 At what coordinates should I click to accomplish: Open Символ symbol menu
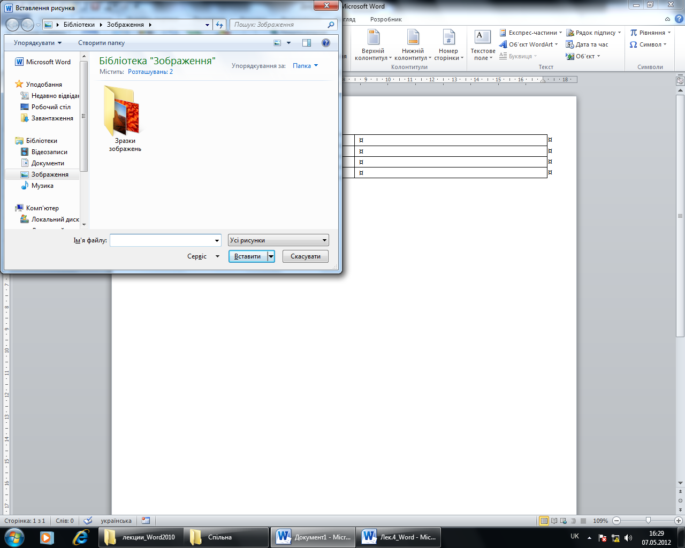point(648,44)
